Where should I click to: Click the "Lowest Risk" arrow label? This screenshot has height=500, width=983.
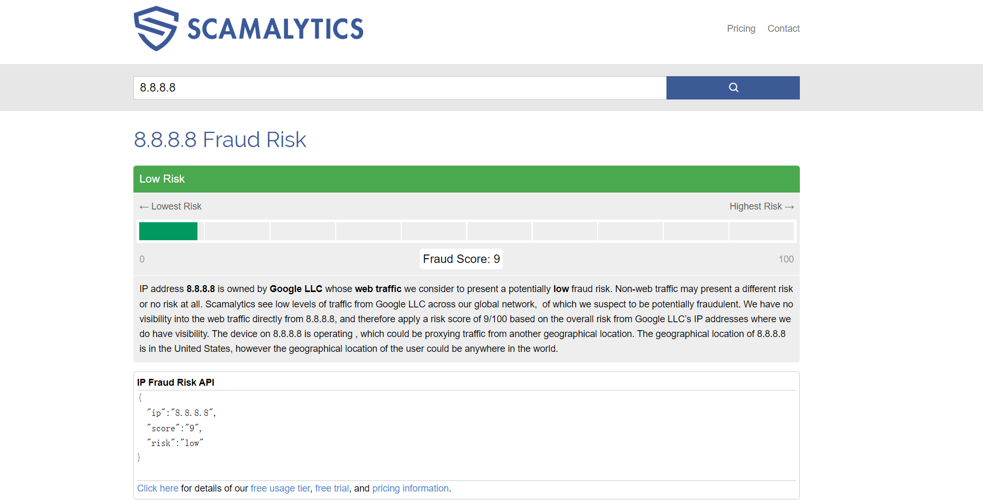[x=170, y=206]
